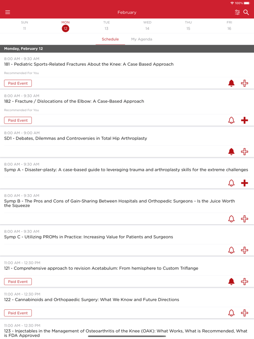Add Symp C to agenda with plus

tap(244, 250)
